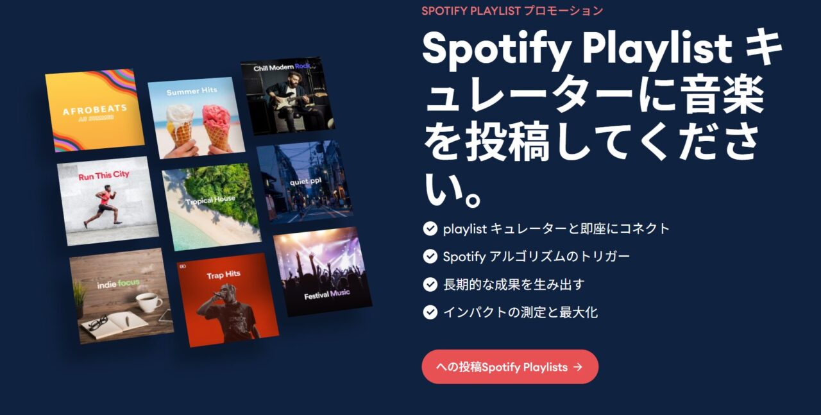This screenshot has width=821, height=415.
Task: Click the 'への投稿Spotify Playlists' red button
Action: pyautogui.click(x=510, y=367)
